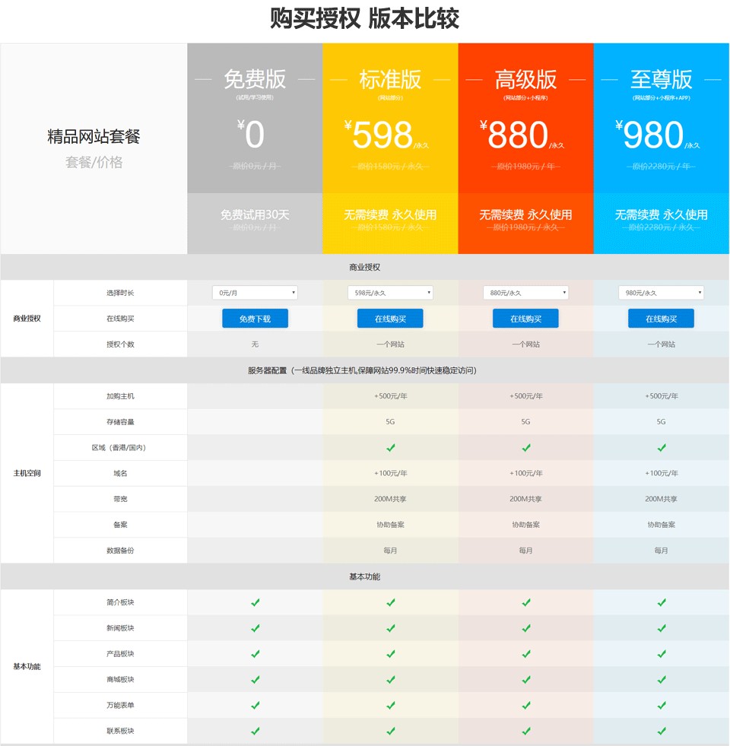Viewport: 730px width, 746px height.
Task: Click 至尊版 checkmark for 商城板块
Action: 662,680
